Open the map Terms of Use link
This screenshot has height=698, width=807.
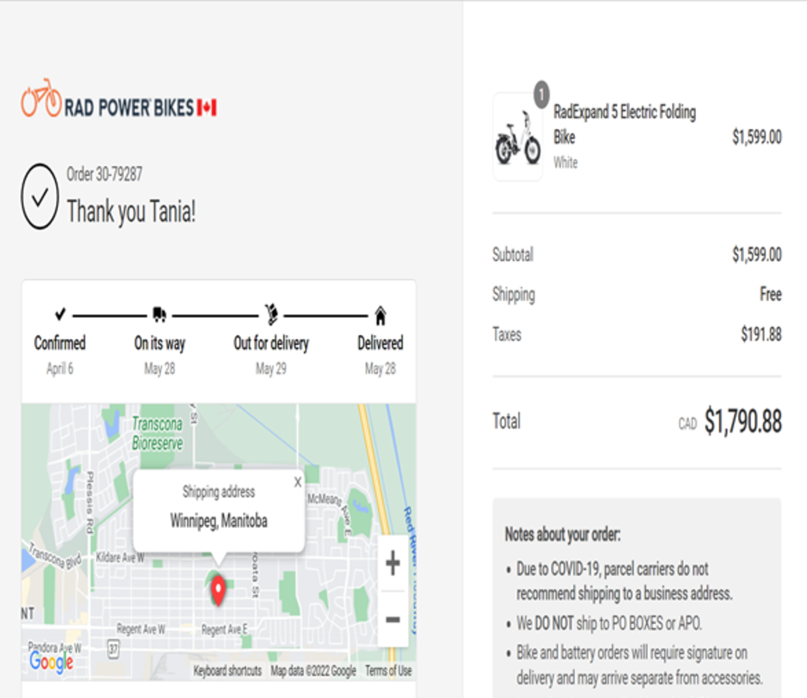tap(388, 671)
